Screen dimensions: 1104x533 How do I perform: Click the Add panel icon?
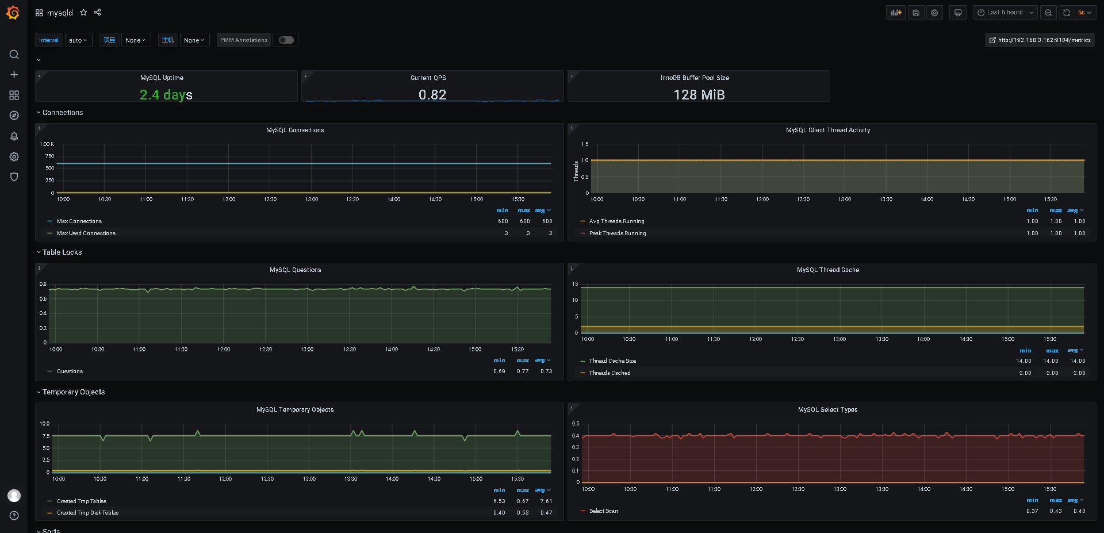point(896,13)
